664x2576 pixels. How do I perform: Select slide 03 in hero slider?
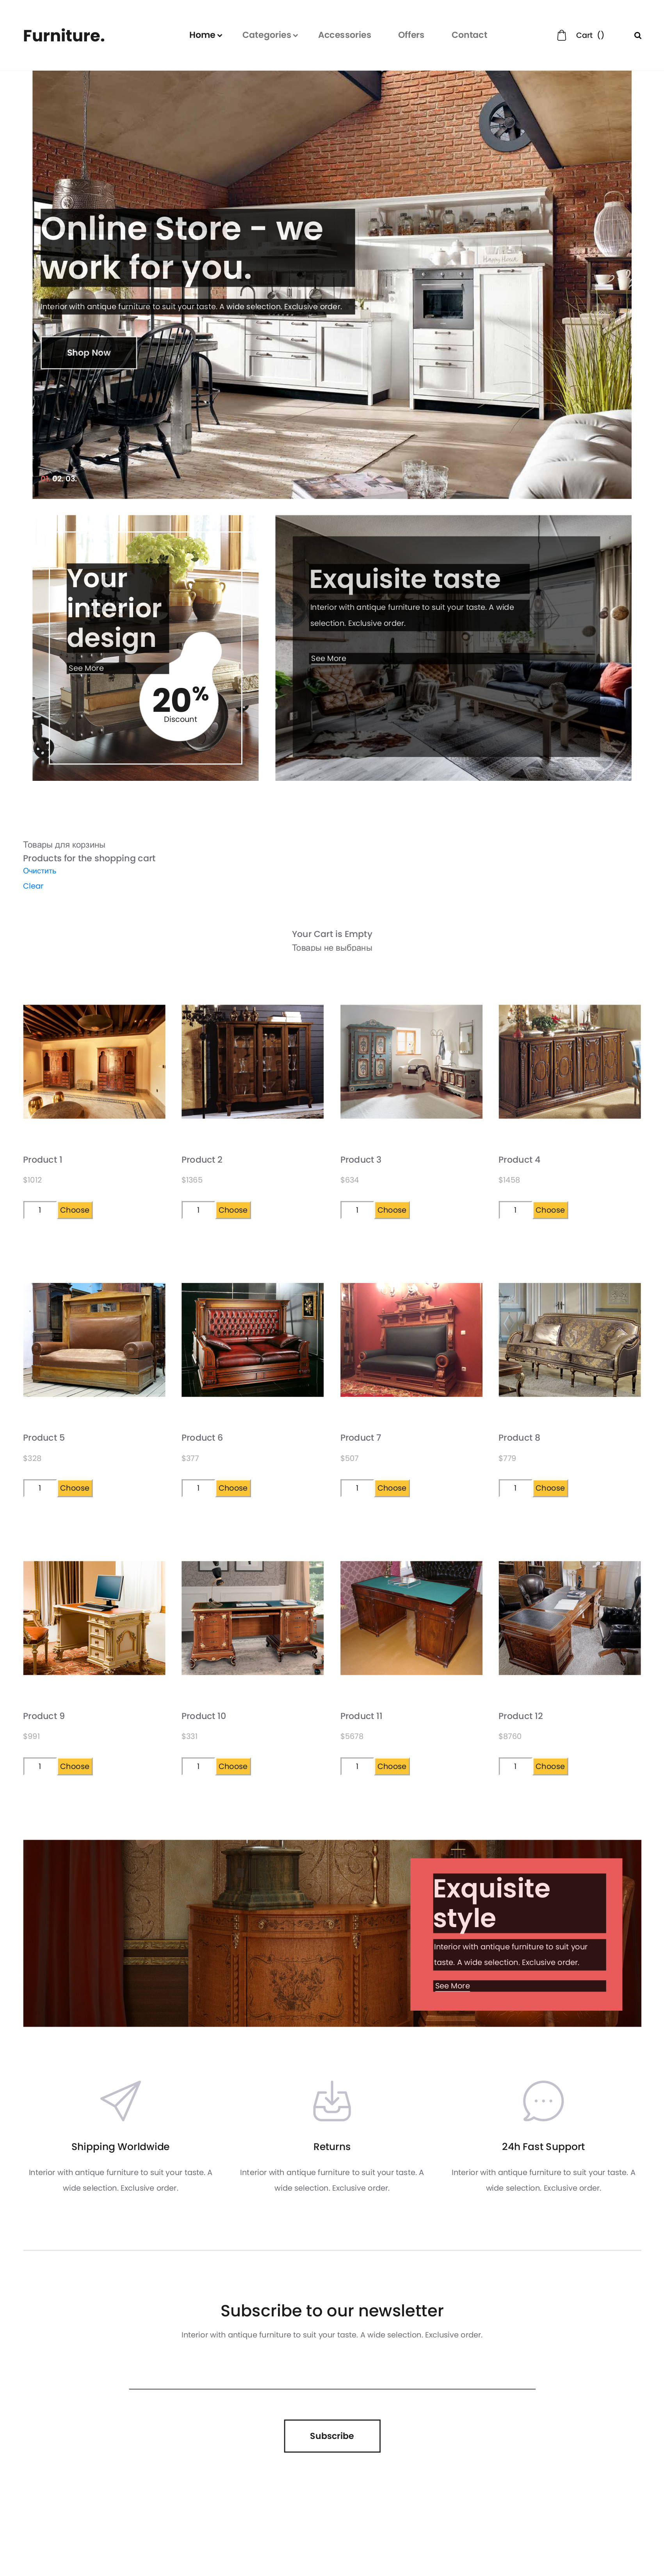pos(71,479)
